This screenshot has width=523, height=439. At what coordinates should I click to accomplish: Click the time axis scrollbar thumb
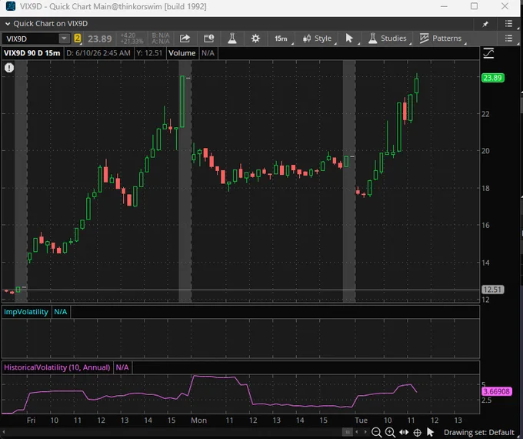click(x=348, y=432)
